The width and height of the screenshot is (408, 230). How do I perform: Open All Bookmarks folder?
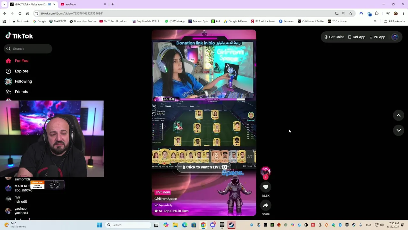[x=394, y=21]
